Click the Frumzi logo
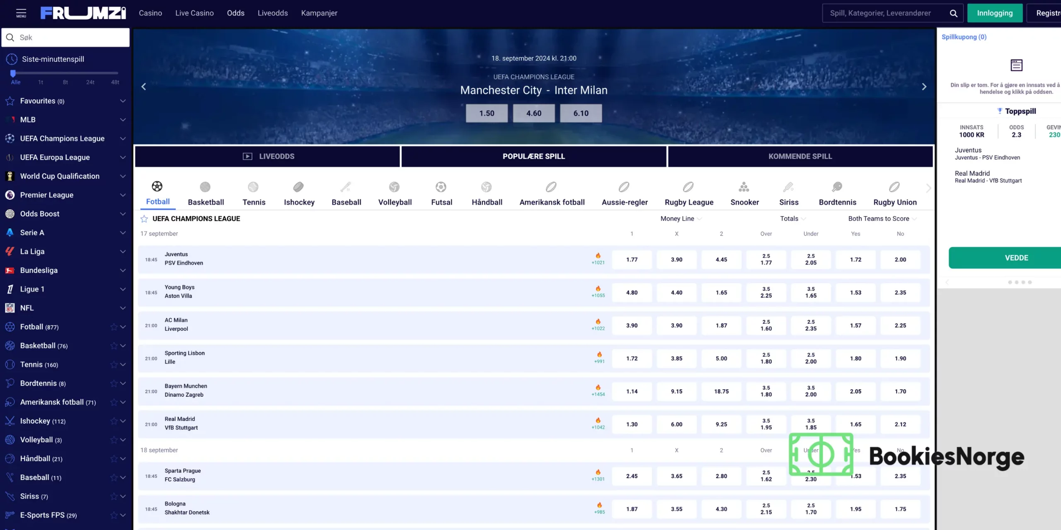This screenshot has width=1061, height=530. 83,13
